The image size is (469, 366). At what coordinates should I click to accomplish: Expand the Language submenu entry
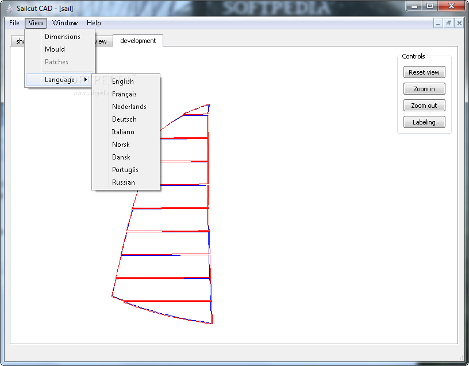[x=59, y=80]
